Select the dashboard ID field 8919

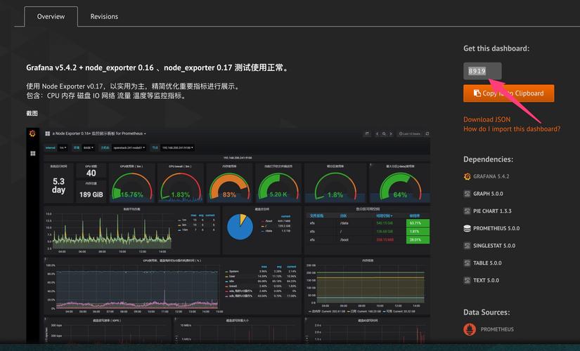pos(482,71)
